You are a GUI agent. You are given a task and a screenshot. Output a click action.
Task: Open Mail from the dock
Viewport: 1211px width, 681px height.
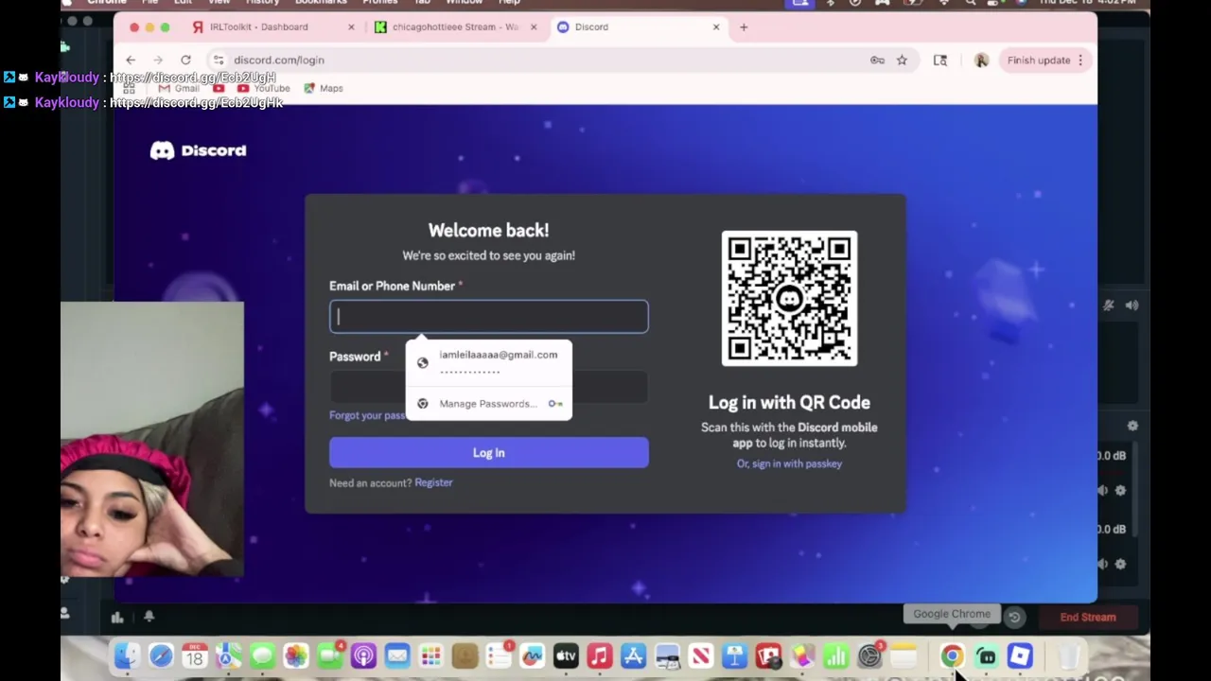click(397, 655)
